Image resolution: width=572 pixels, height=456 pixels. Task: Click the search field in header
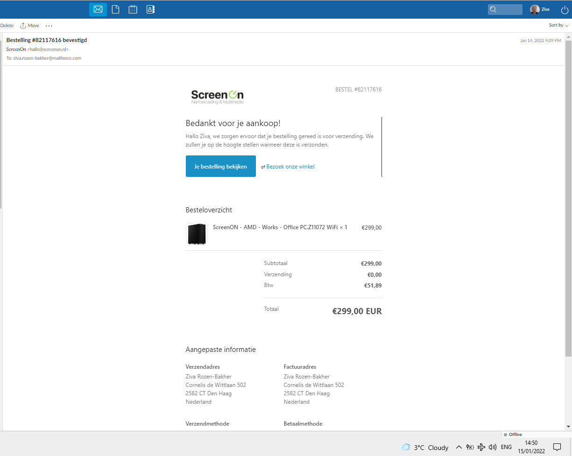pyautogui.click(x=505, y=9)
